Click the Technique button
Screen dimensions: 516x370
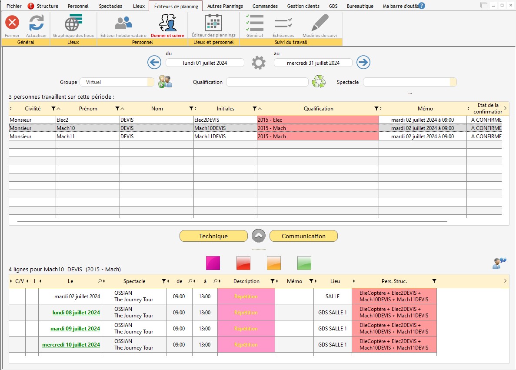click(x=213, y=236)
